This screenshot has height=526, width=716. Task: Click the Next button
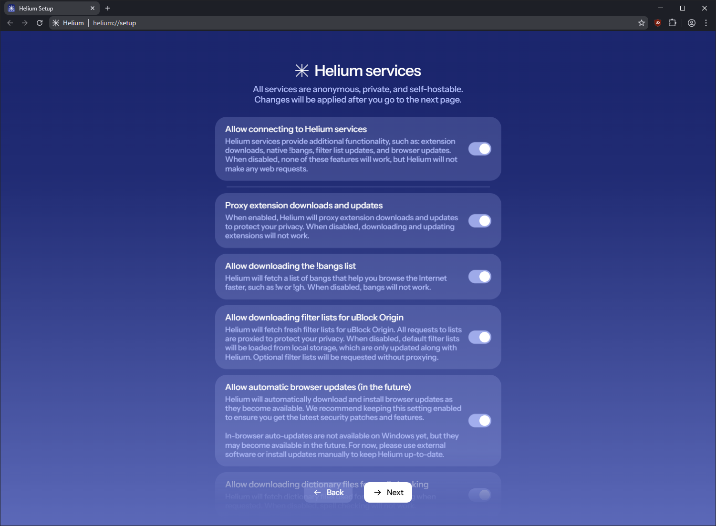click(388, 492)
